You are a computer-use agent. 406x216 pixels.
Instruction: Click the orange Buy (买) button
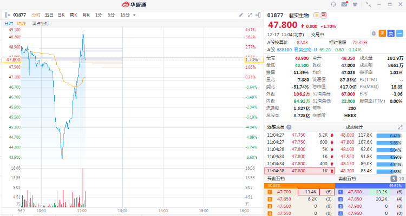click(x=382, y=33)
